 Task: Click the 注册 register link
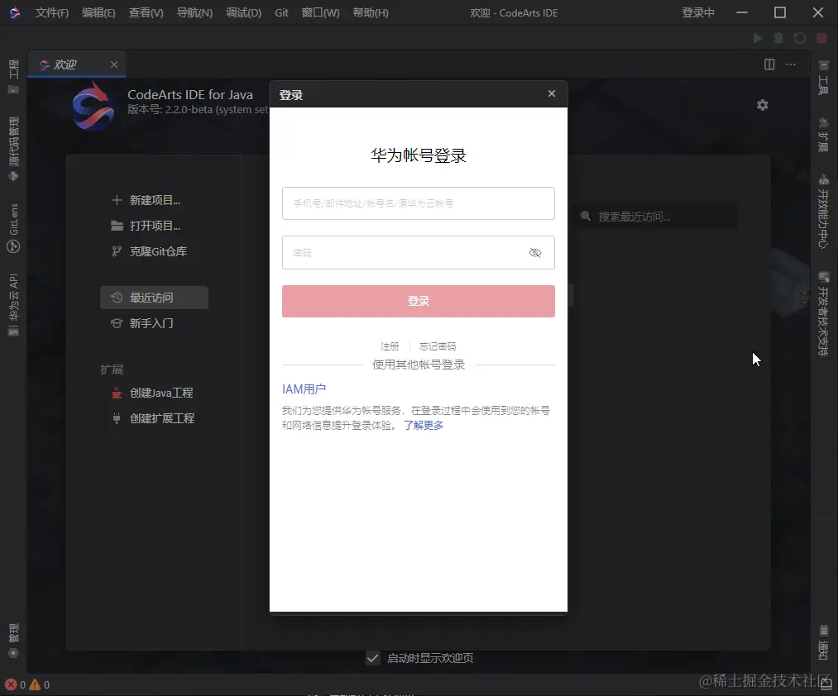(390, 346)
